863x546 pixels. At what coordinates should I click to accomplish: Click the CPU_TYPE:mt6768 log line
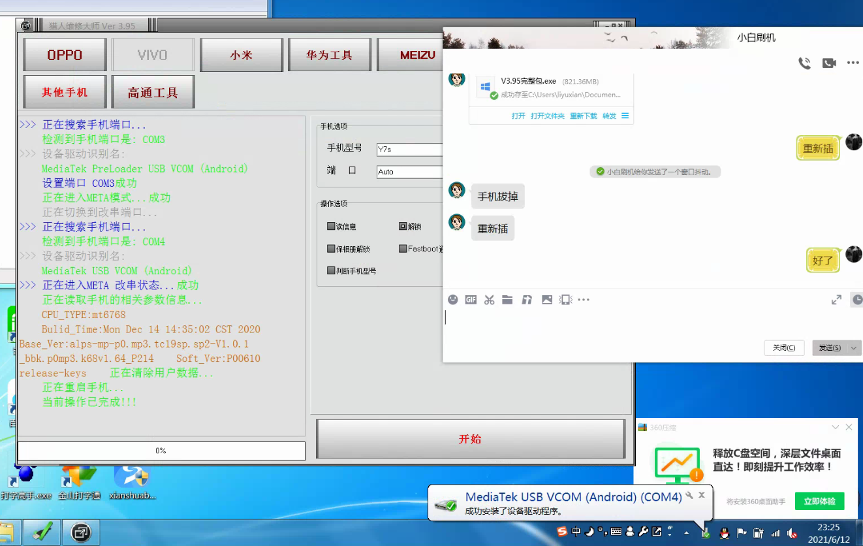(x=84, y=315)
